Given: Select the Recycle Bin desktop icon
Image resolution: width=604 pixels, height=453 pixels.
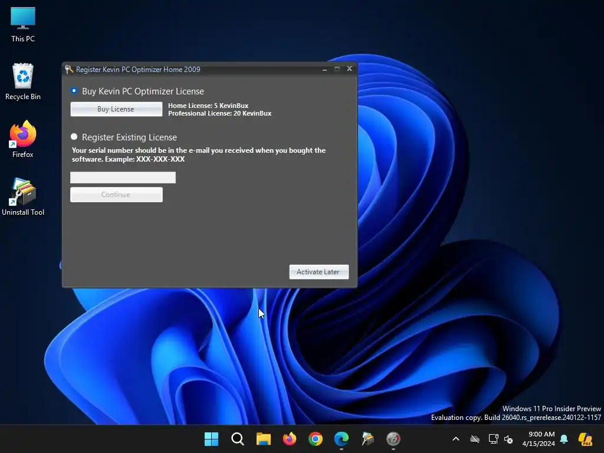Looking at the screenshot, I should (23, 81).
